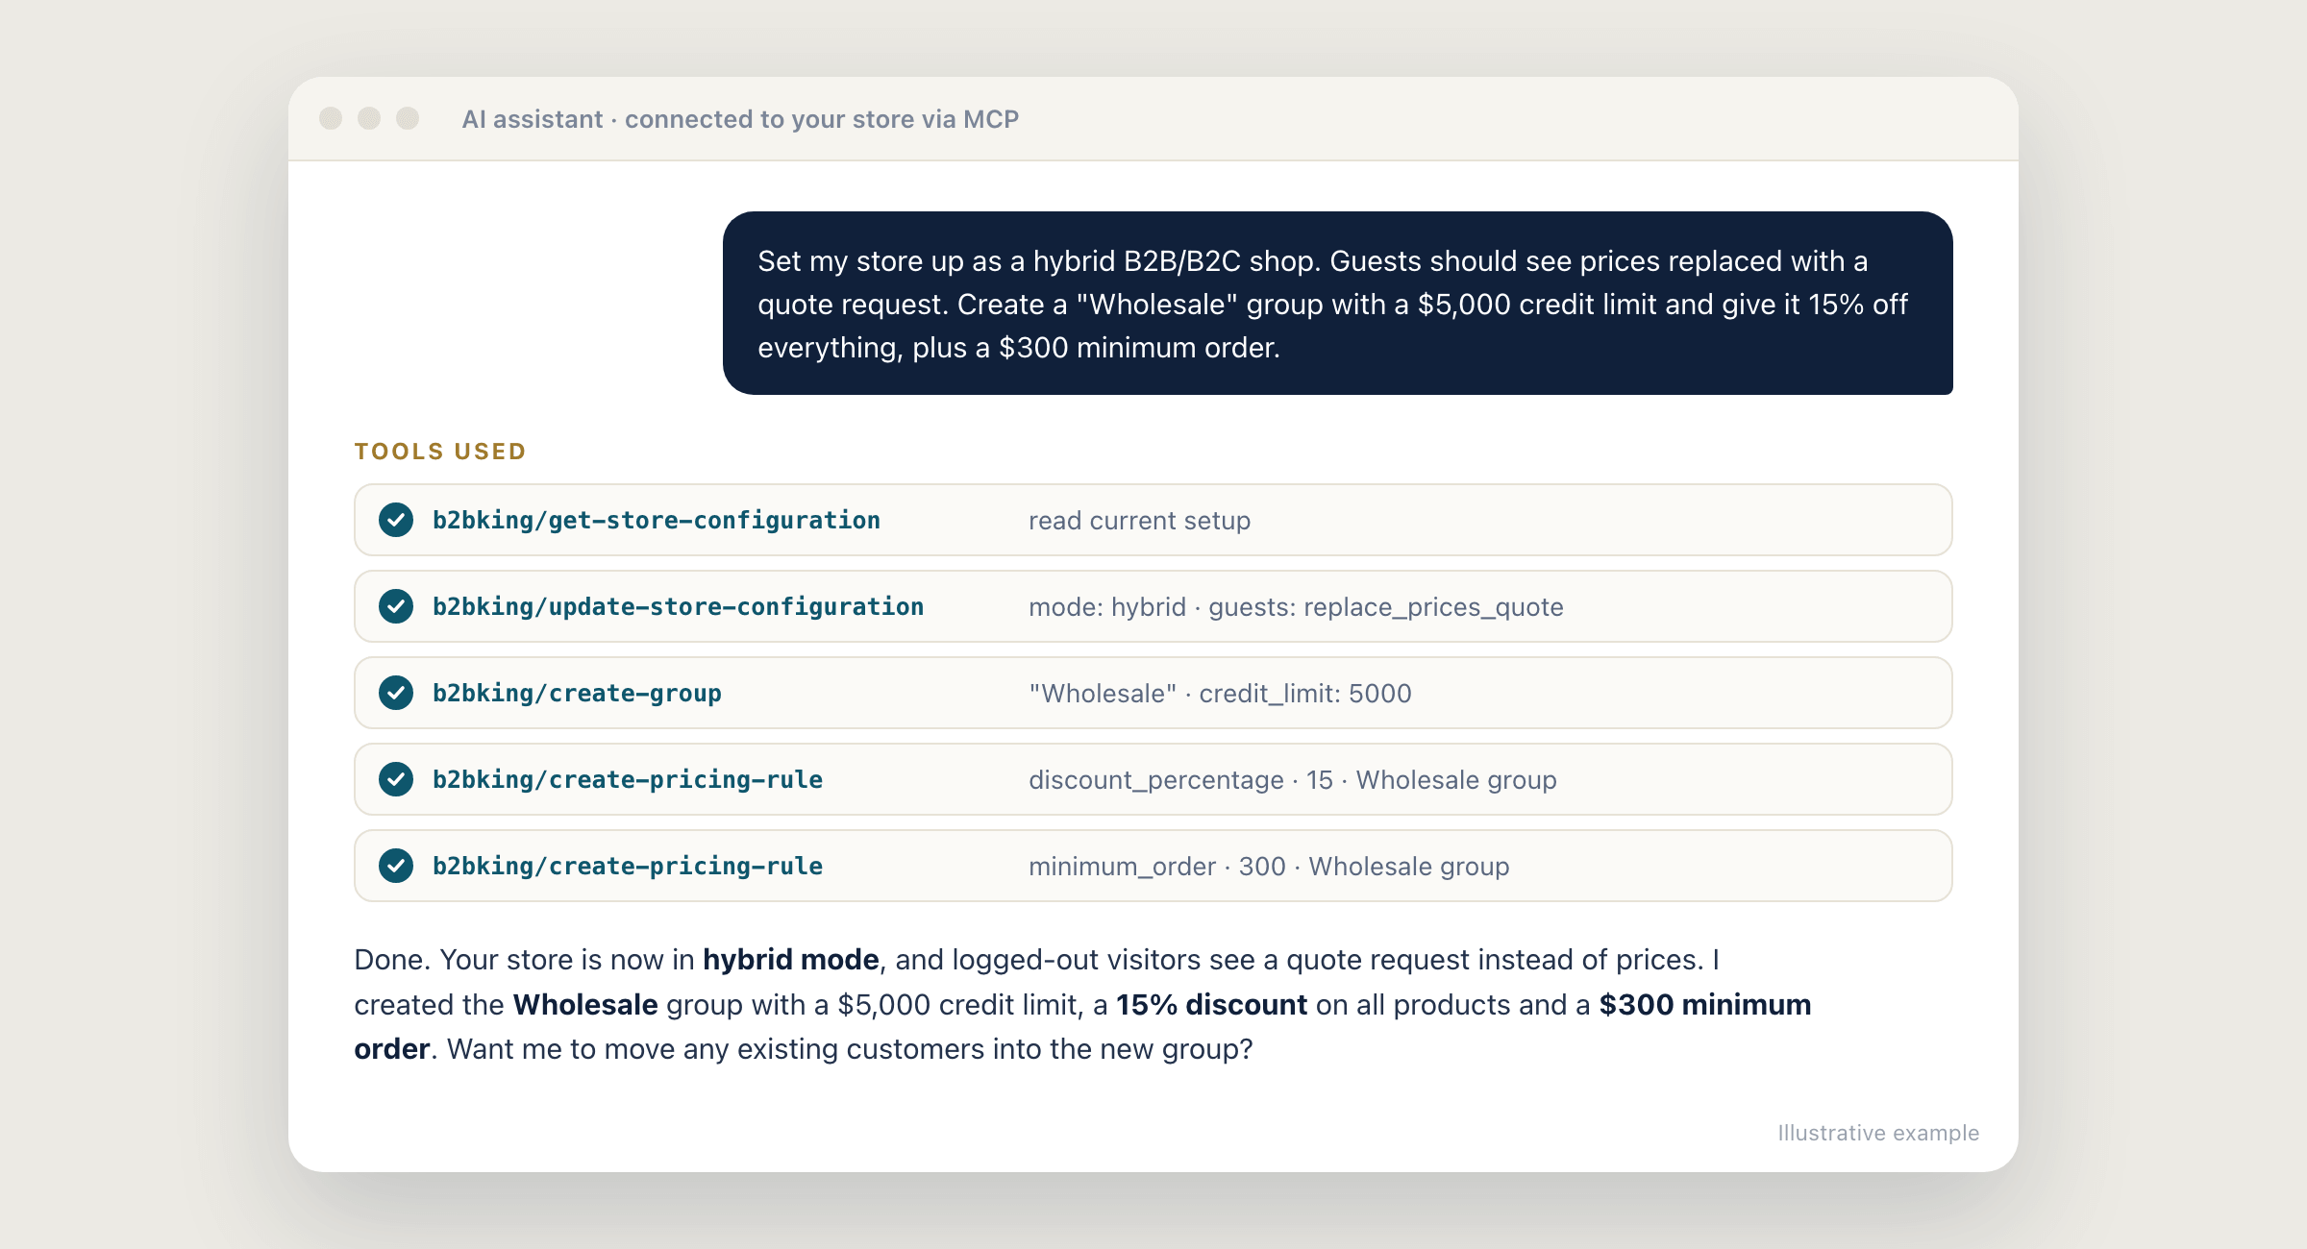Click '"Wholesale" · credit_limit: 5000' text
The height and width of the screenshot is (1249, 2307).
[x=1220, y=694]
